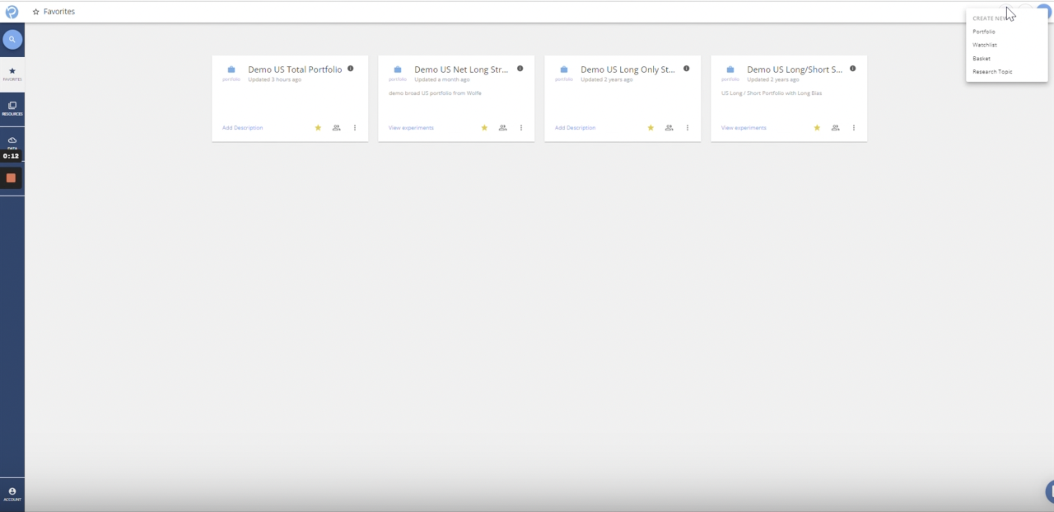
Task: Expand options menu on Long/Short card
Action: [854, 128]
